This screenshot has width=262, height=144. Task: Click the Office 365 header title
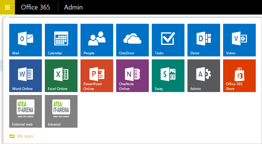click(36, 7)
